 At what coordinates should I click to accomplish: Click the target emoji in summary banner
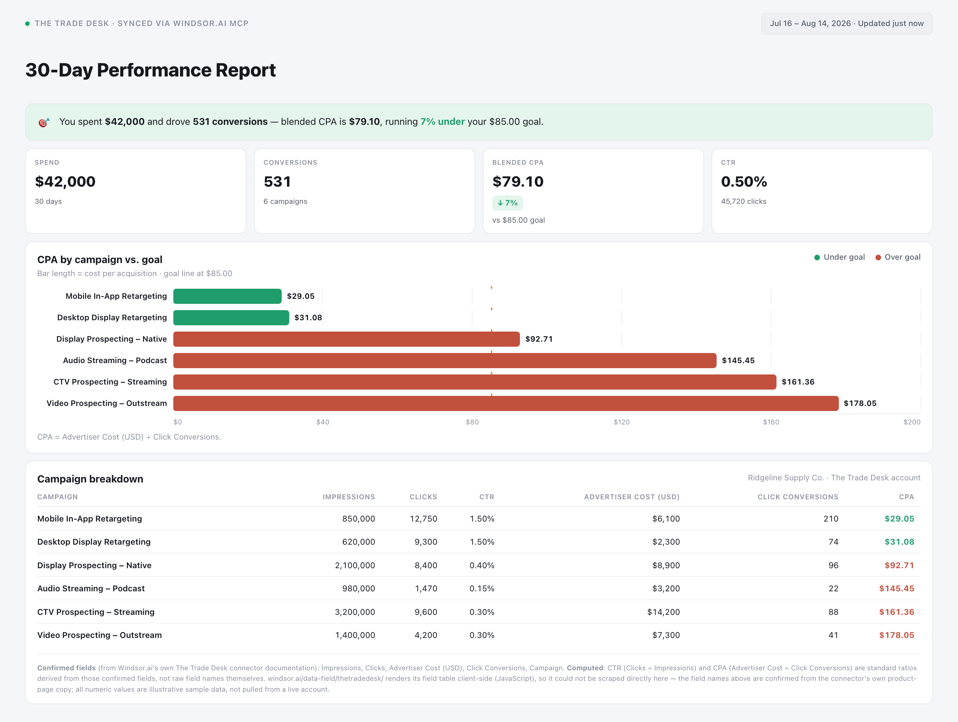pos(44,122)
